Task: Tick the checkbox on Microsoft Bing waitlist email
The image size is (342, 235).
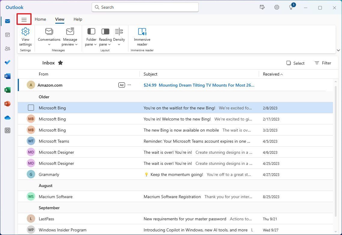Action: 31,108
